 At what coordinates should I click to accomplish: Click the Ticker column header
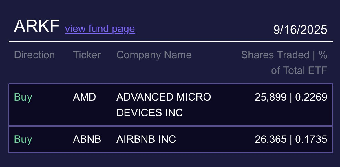click(87, 55)
